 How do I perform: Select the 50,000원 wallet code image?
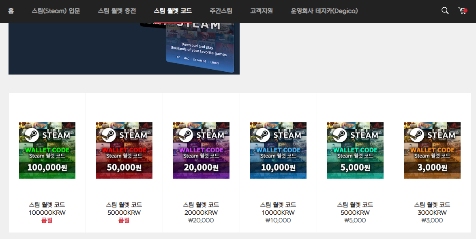(124, 150)
